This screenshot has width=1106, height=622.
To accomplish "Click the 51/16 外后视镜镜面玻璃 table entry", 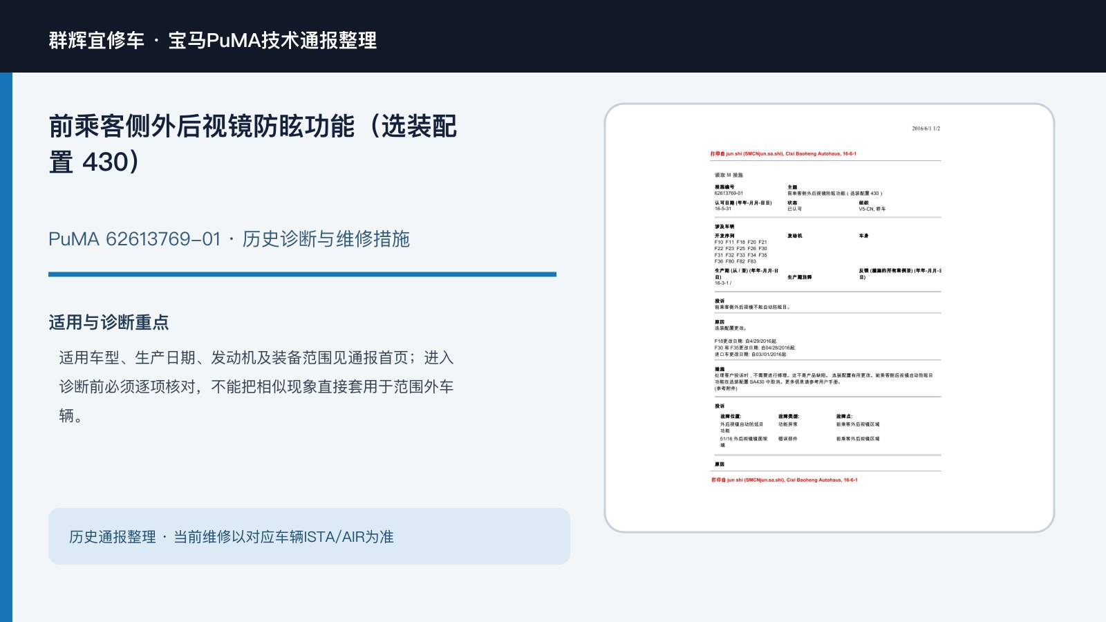I will point(743,442).
